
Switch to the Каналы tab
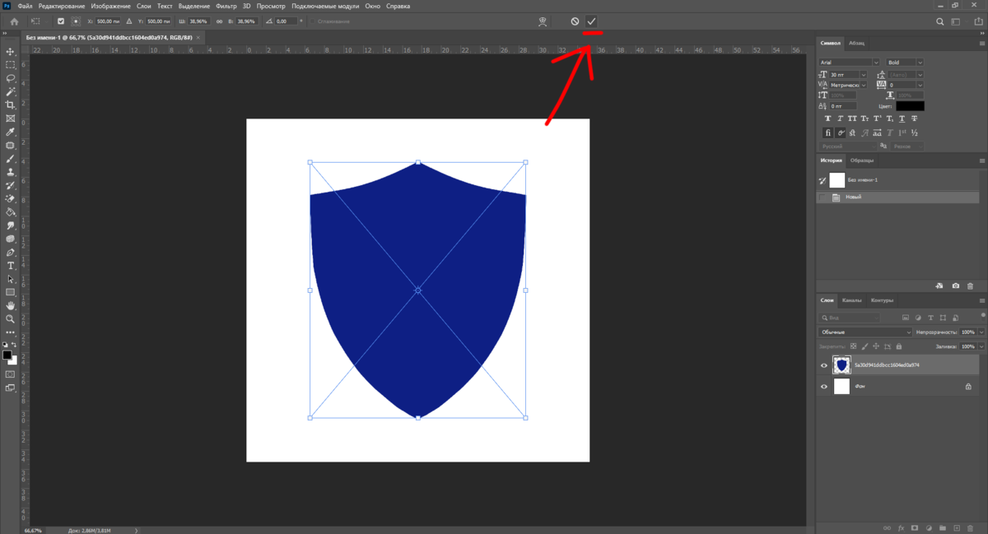click(x=851, y=300)
